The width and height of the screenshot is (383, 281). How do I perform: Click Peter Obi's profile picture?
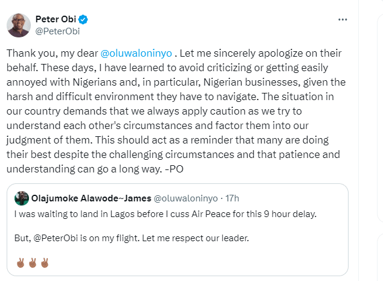click(x=19, y=25)
